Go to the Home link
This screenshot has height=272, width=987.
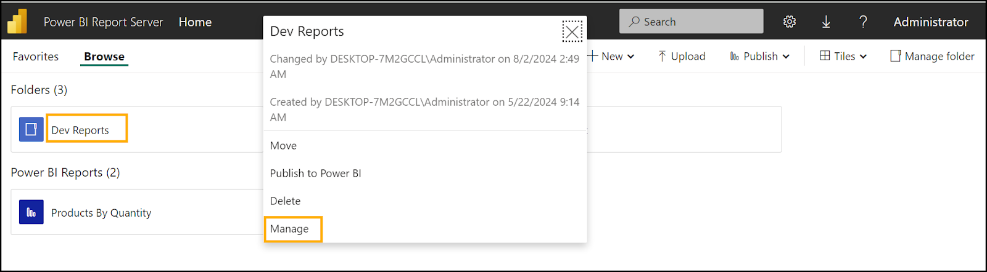(x=195, y=22)
